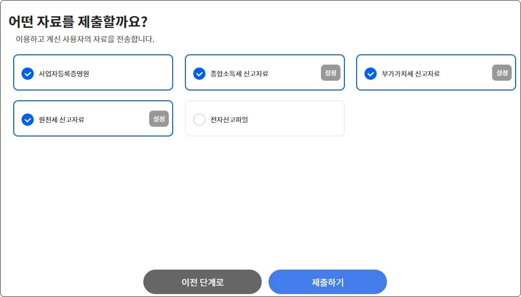This screenshot has height=297, width=521.
Task: Click the 어떤 자료를 제출할까요 heading
Action: click(78, 22)
